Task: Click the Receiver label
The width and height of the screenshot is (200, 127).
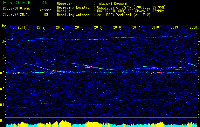Action: point(65,11)
